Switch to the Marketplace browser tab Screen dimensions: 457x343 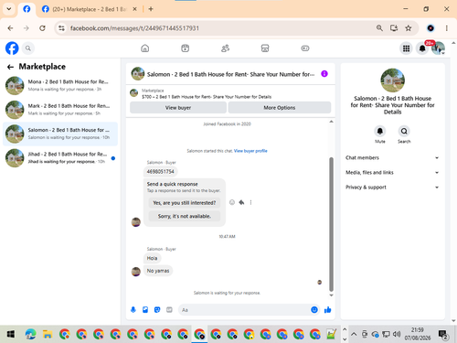coord(89,9)
